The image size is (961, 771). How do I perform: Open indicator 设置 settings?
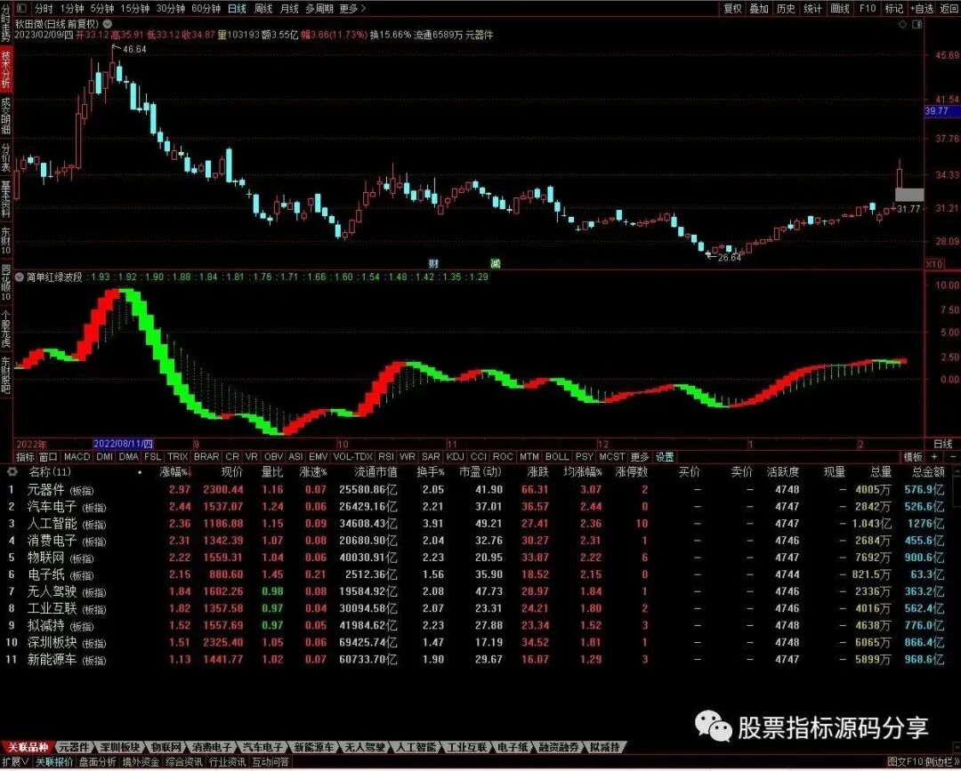[665, 457]
